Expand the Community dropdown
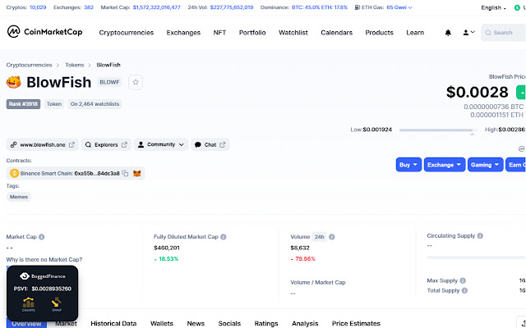Image resolution: width=526 pixels, height=328 pixels. [161, 144]
